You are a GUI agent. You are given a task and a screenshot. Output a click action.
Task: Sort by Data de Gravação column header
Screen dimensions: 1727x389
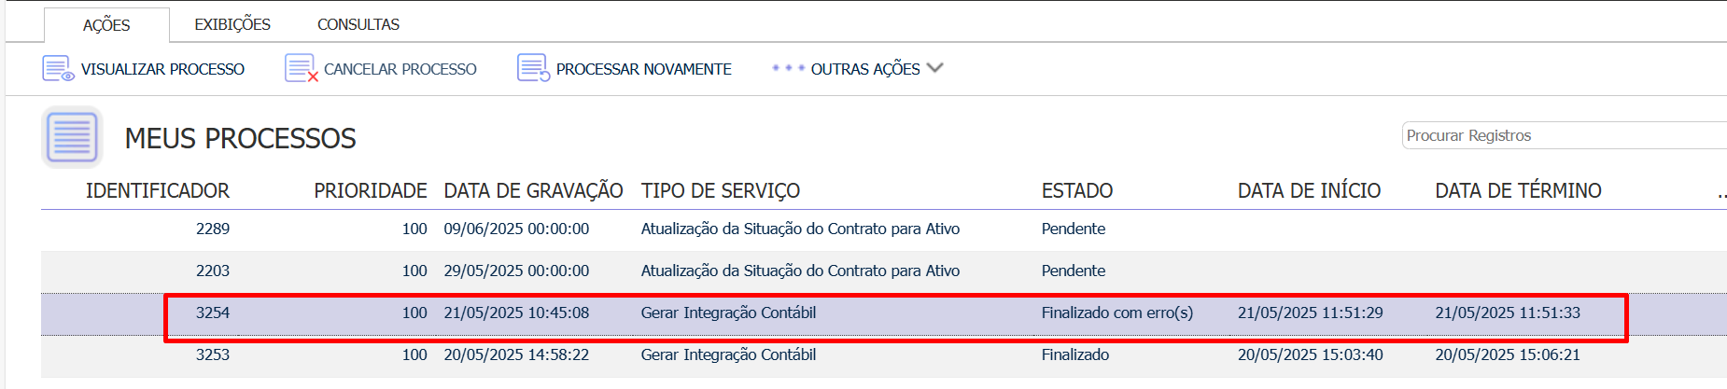point(533,190)
